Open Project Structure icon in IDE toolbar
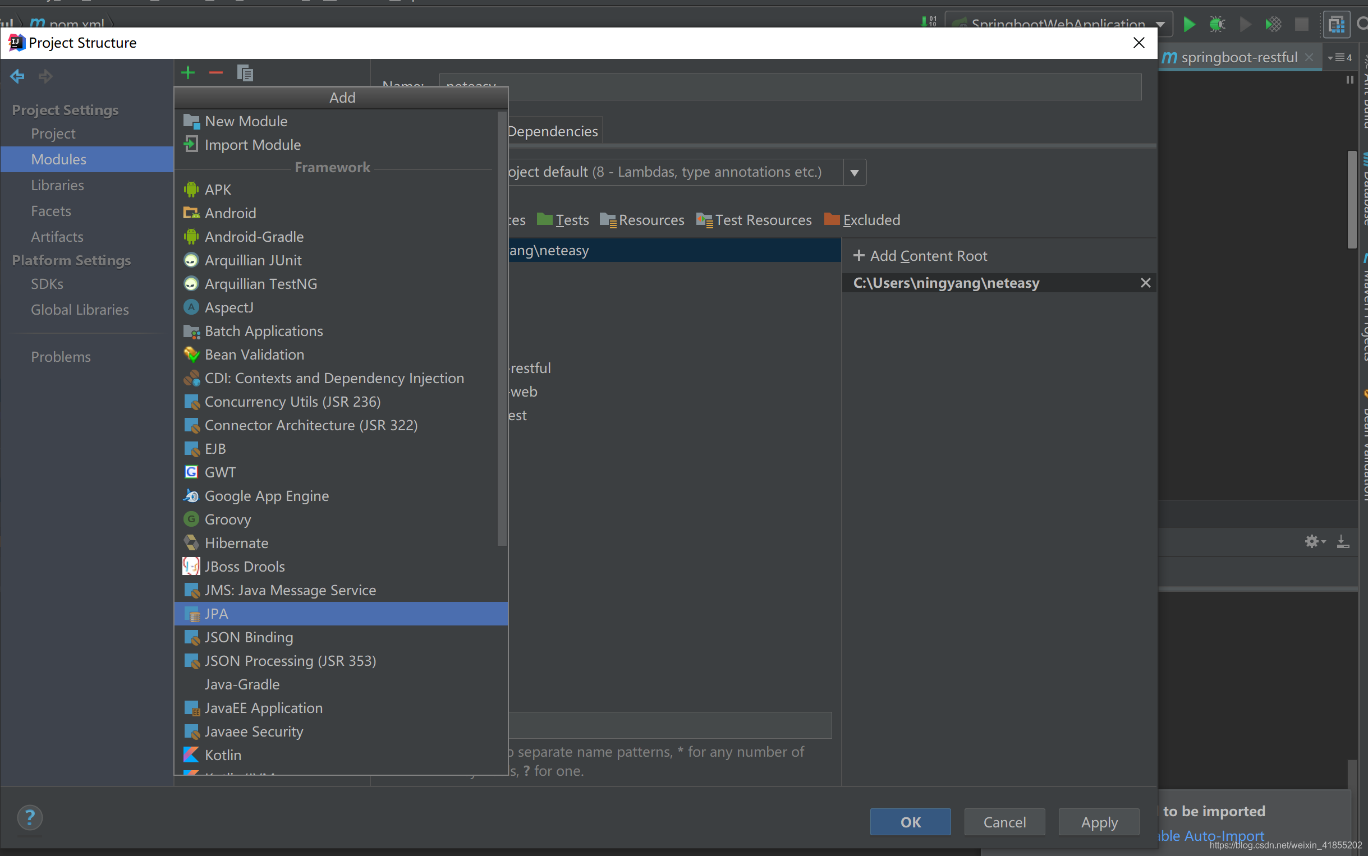The image size is (1368, 856). click(1336, 24)
